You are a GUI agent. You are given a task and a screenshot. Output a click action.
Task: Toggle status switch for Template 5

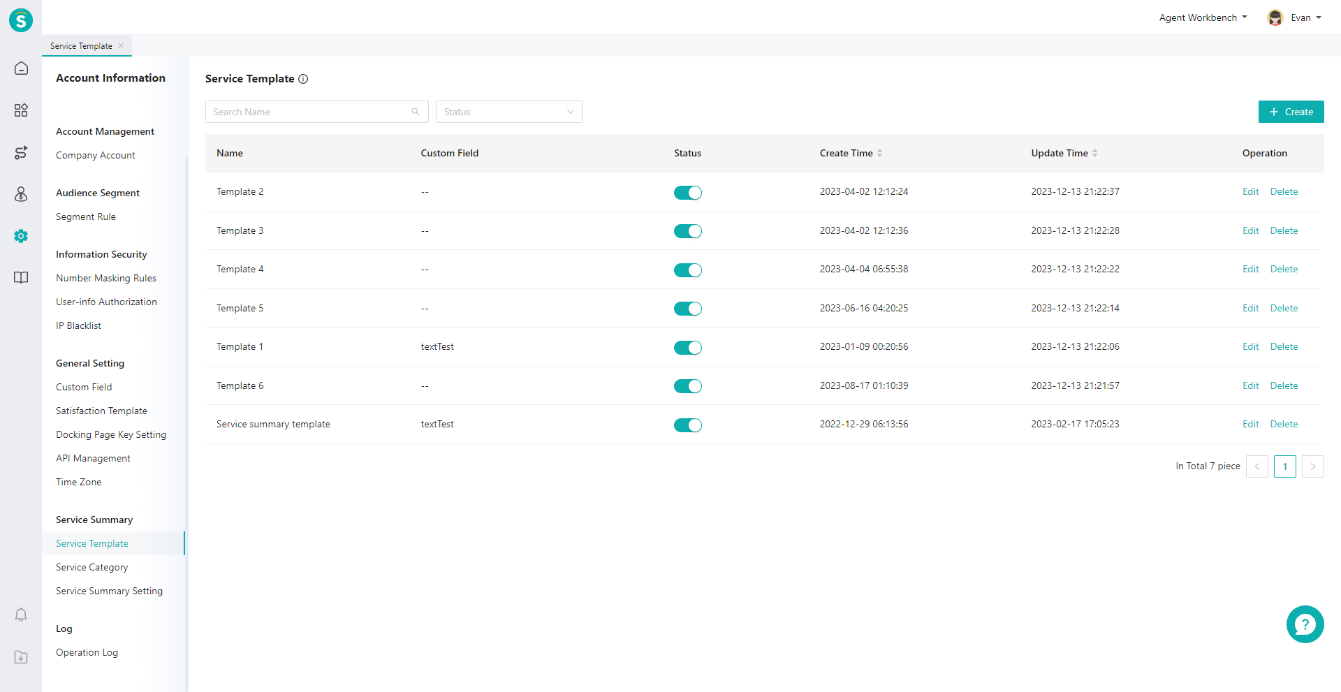(x=688, y=309)
